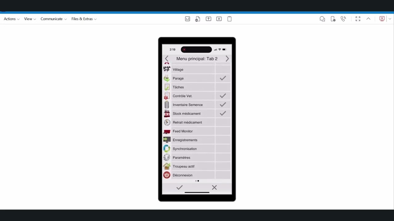Screen dimensions: 394x221
Task: Click the Menu principal: Tab 2 title
Action: (x=197, y=59)
